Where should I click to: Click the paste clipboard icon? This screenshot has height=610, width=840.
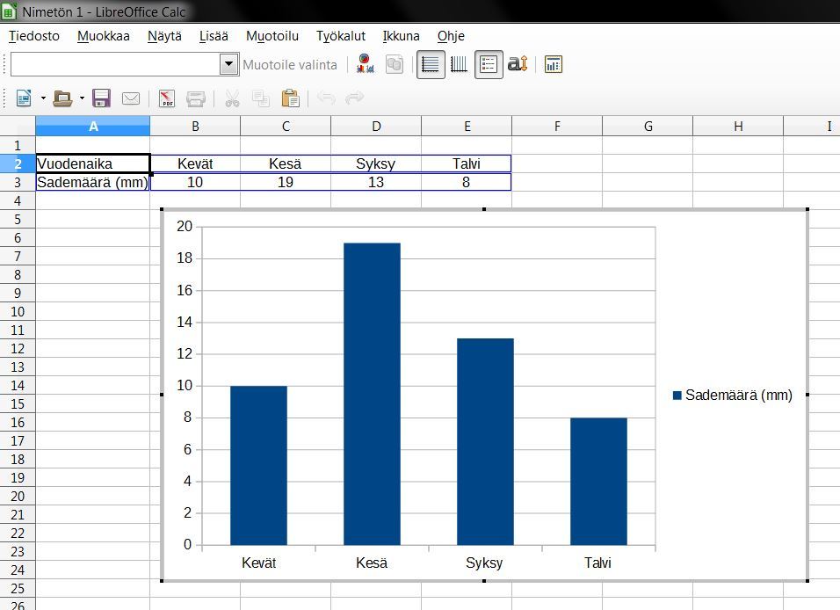pyautogui.click(x=290, y=98)
